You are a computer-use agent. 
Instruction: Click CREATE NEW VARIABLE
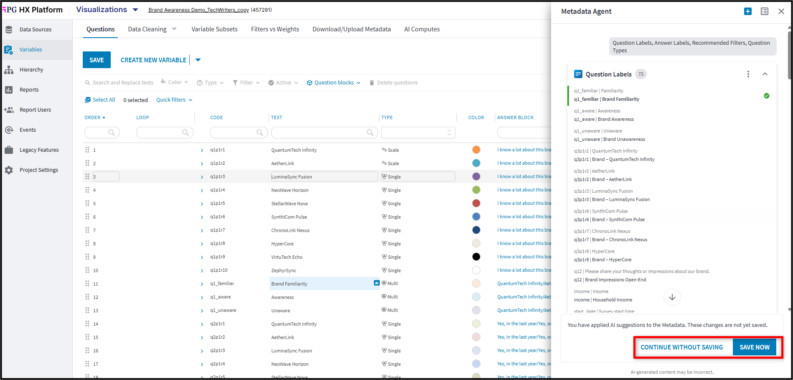point(153,60)
